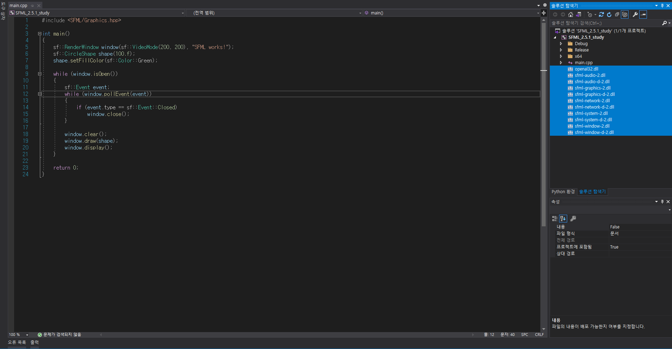Click the Back arrow in Solution Explorer toolbar
Image resolution: width=672 pixels, height=349 pixels.
555,14
